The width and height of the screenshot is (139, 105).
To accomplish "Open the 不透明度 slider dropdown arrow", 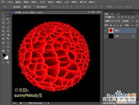I will point(137,21).
